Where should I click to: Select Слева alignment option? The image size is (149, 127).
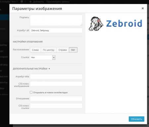click(x=35, y=50)
